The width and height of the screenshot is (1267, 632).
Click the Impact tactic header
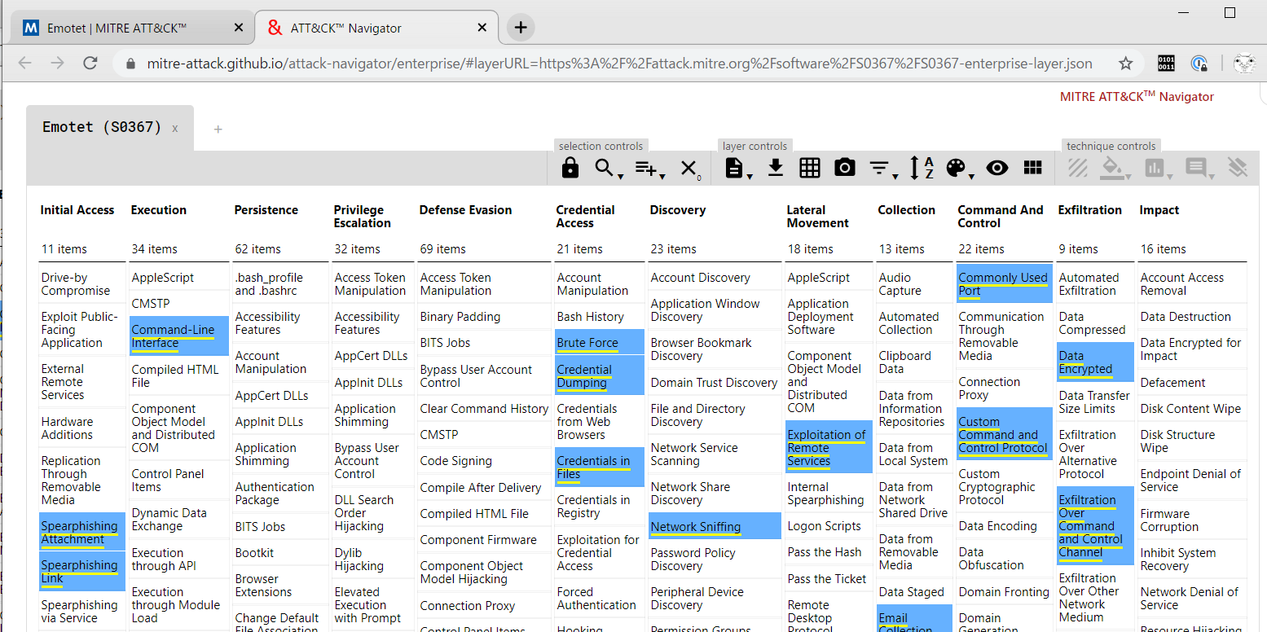coord(1159,210)
